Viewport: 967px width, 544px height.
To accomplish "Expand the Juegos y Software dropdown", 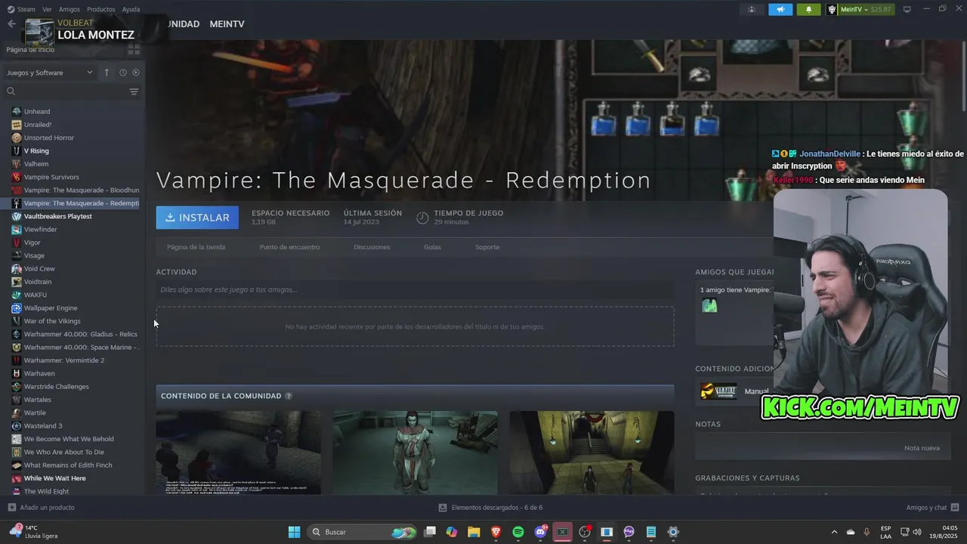I will pos(50,73).
